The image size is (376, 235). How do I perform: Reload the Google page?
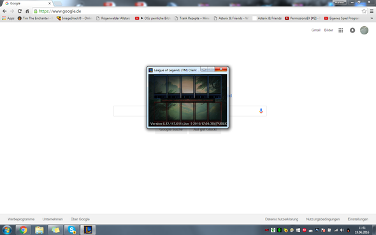(x=19, y=11)
